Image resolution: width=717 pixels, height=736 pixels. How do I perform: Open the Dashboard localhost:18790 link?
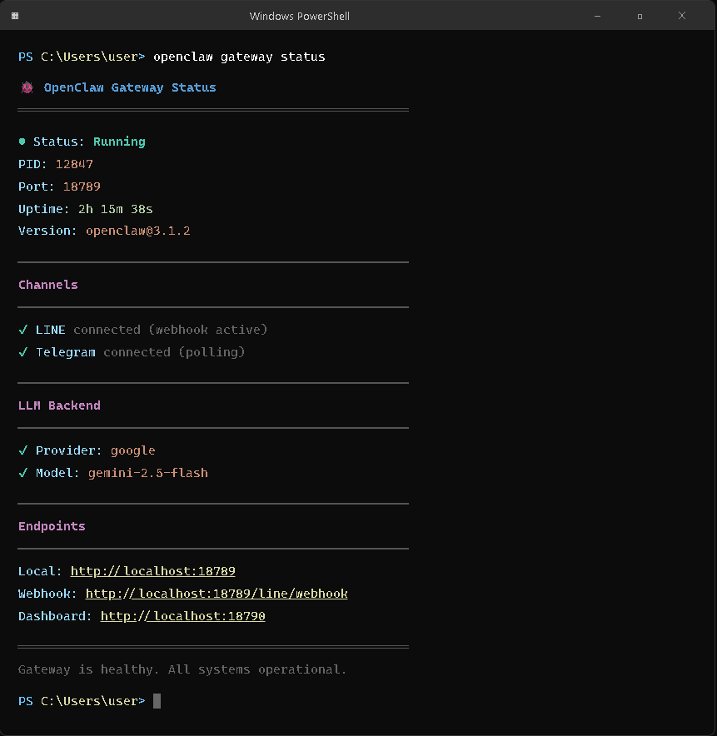click(182, 615)
